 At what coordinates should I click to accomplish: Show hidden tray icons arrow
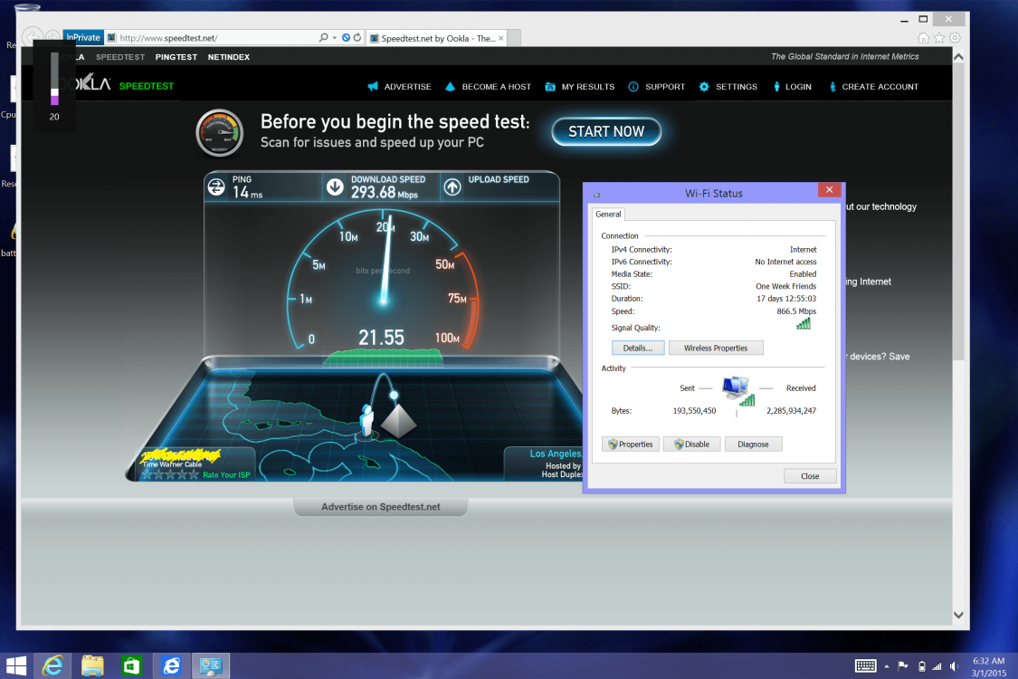(x=887, y=666)
